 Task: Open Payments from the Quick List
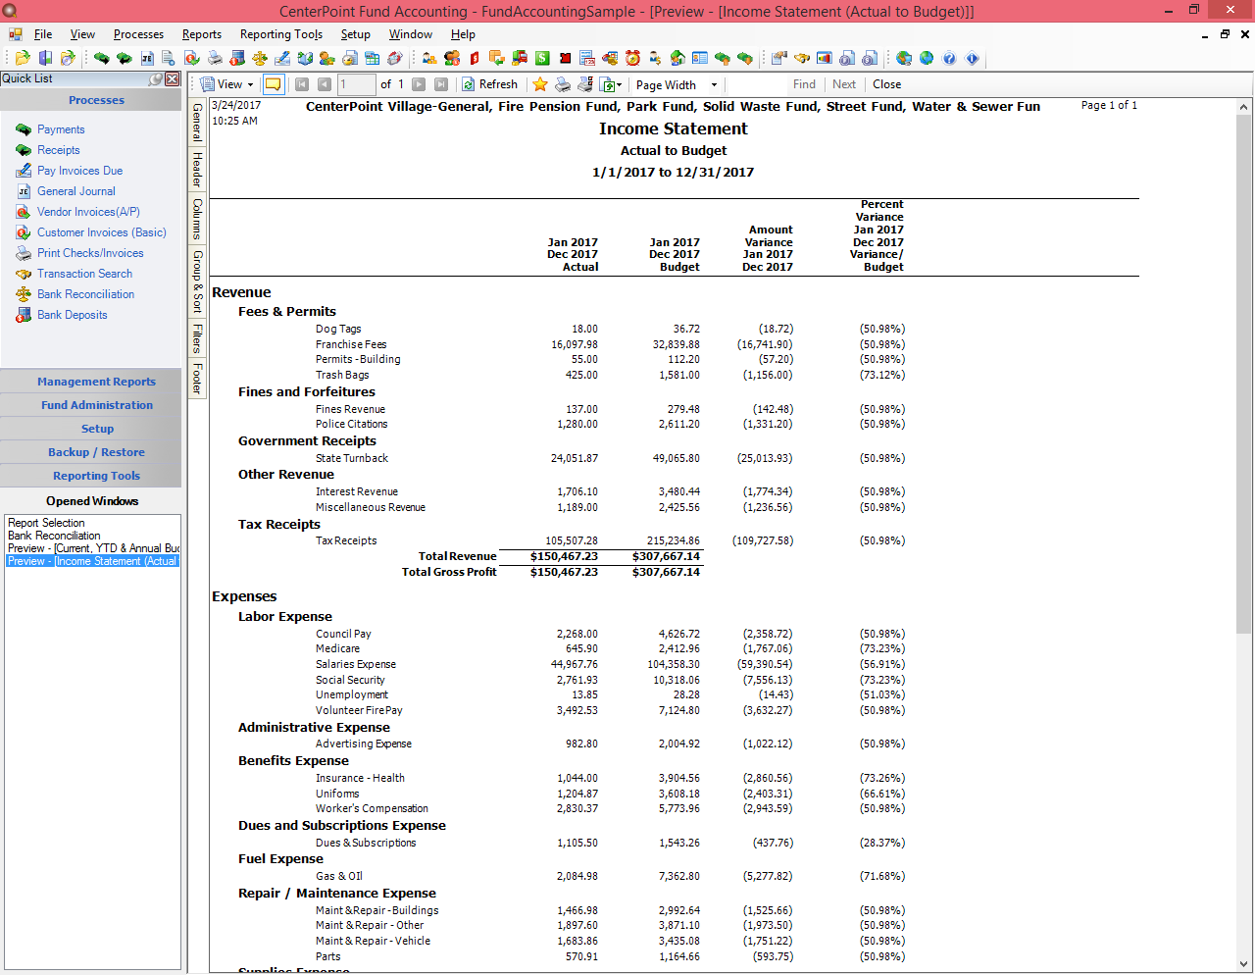tap(61, 128)
